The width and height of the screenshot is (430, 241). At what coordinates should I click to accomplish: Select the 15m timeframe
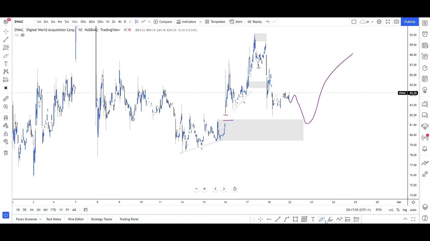(83, 22)
